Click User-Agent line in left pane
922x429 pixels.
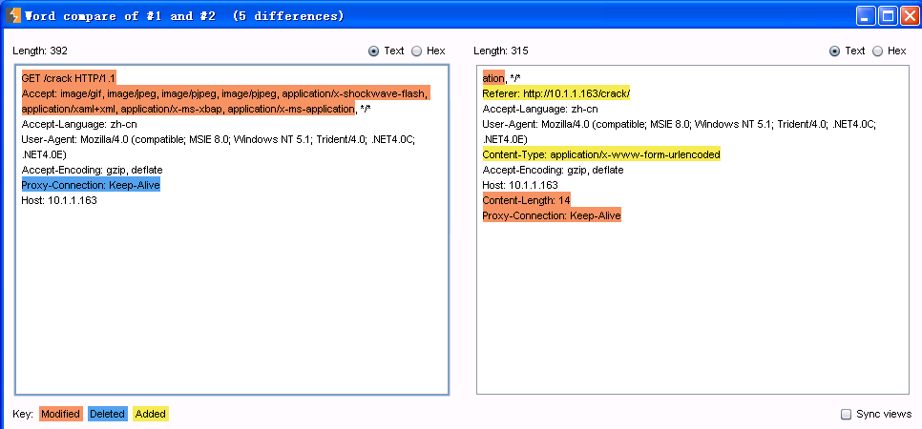point(219,147)
